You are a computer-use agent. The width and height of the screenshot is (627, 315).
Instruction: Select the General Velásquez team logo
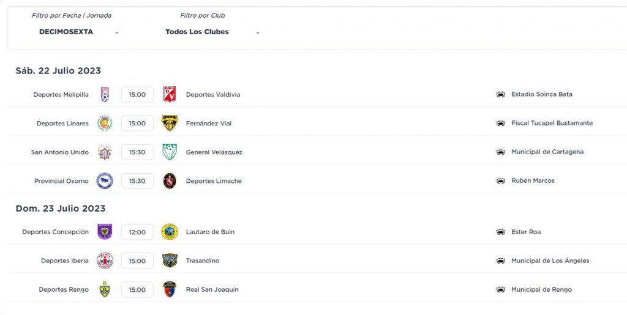(x=170, y=152)
